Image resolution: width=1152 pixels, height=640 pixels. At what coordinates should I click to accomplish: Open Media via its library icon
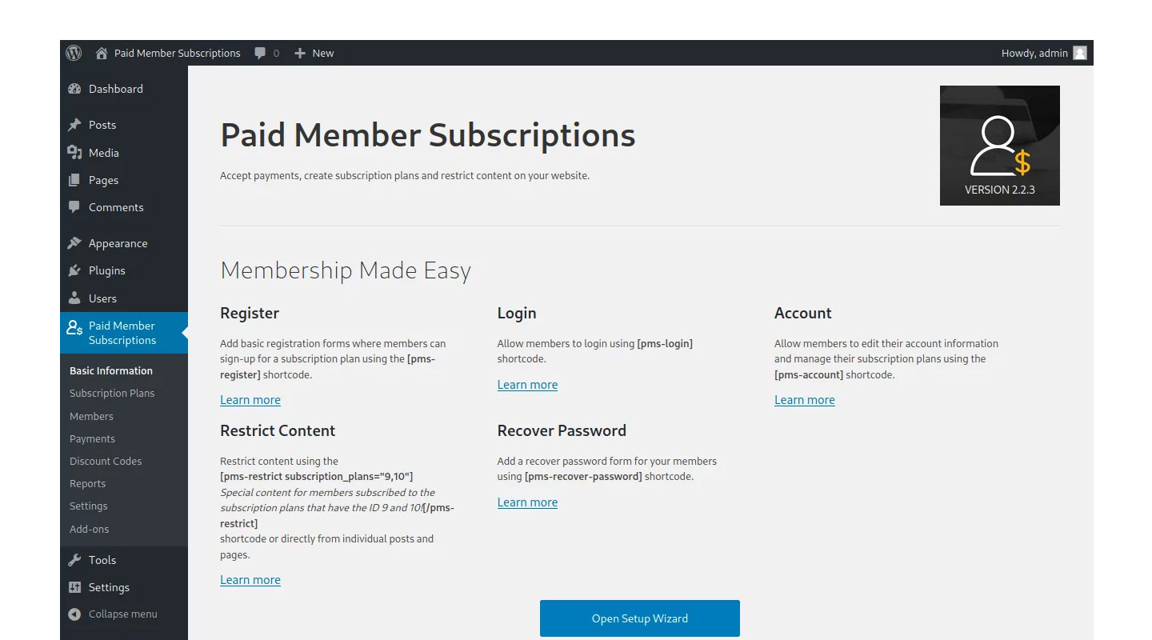[75, 153]
